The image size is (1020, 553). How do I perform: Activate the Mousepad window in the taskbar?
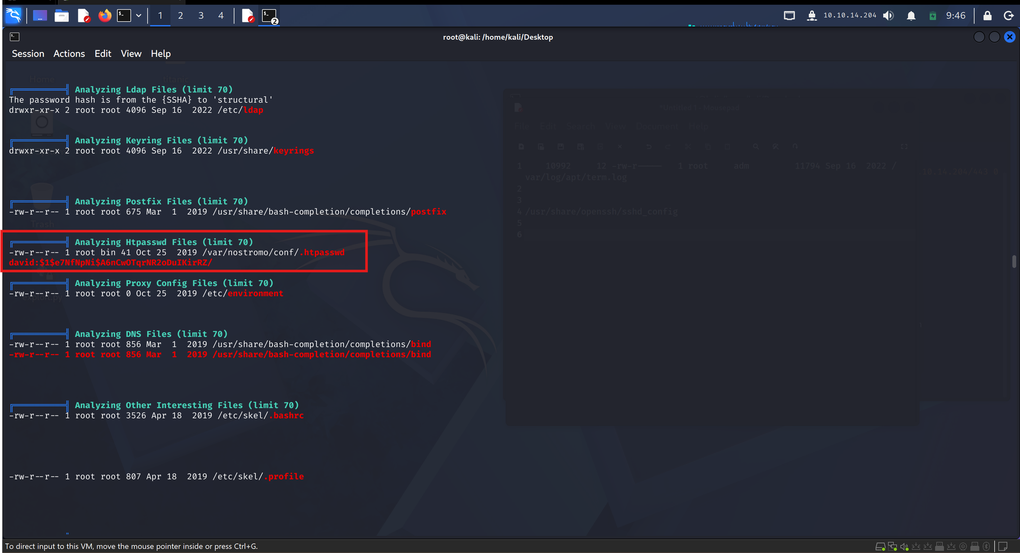tap(248, 16)
